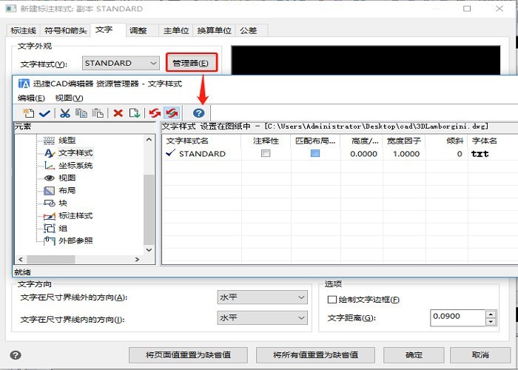Click the 注释性 column header

[266, 141]
